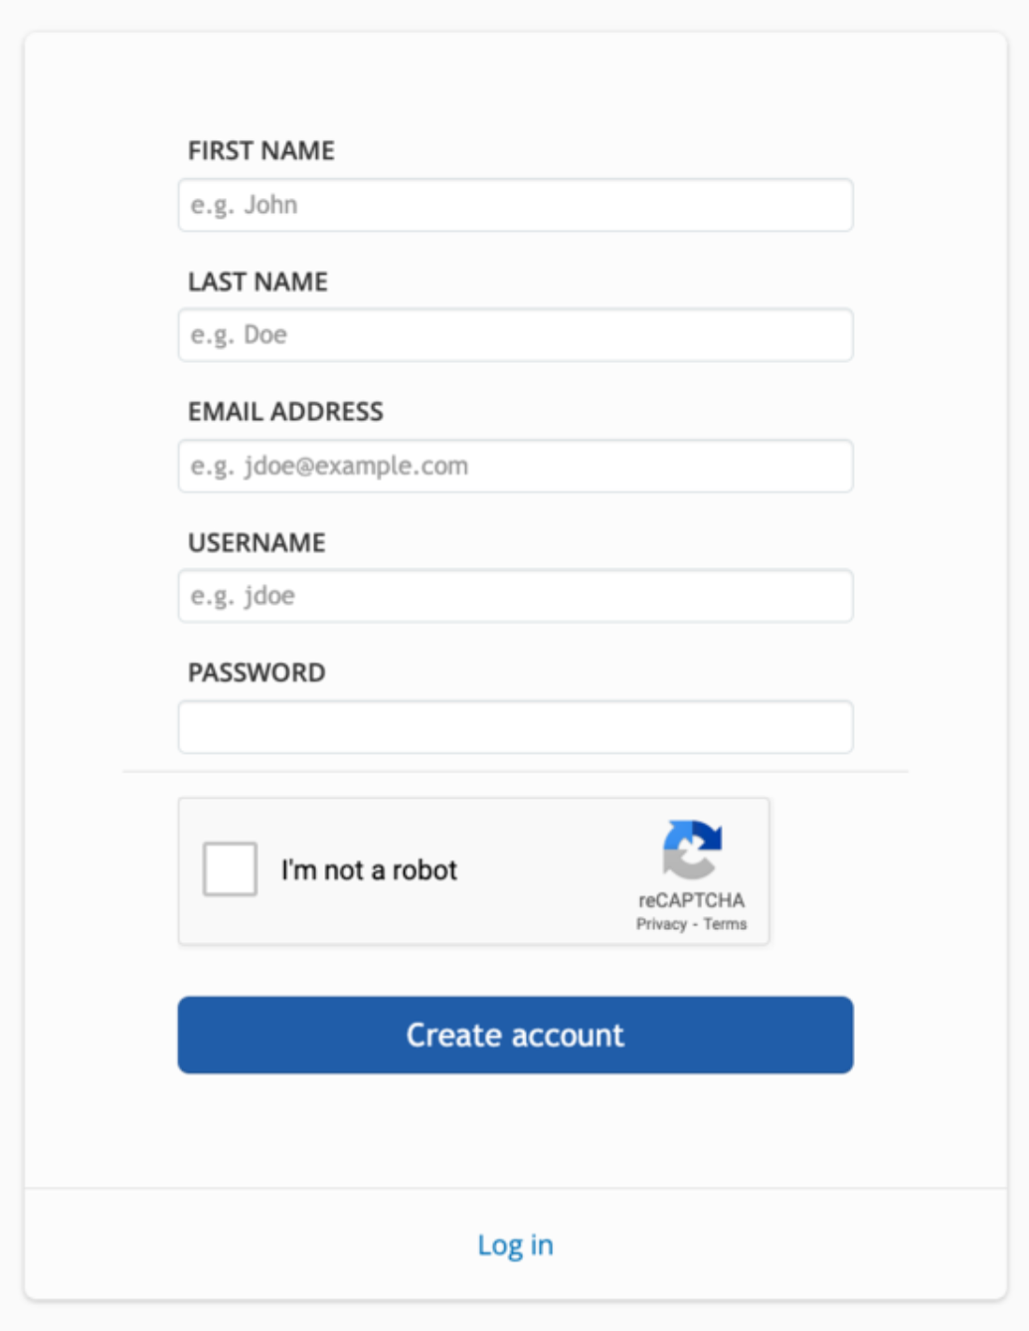Click the FIRST NAME field label
This screenshot has width=1029, height=1331.
coord(261,151)
